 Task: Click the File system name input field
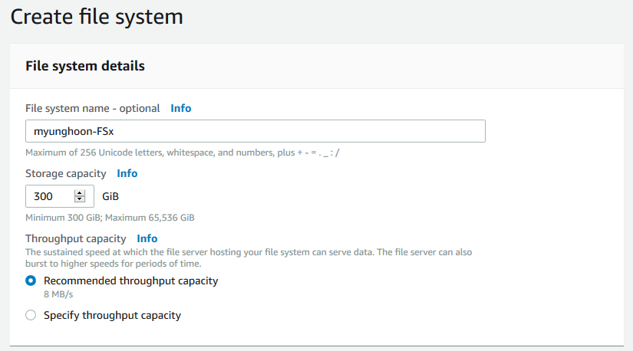point(256,131)
